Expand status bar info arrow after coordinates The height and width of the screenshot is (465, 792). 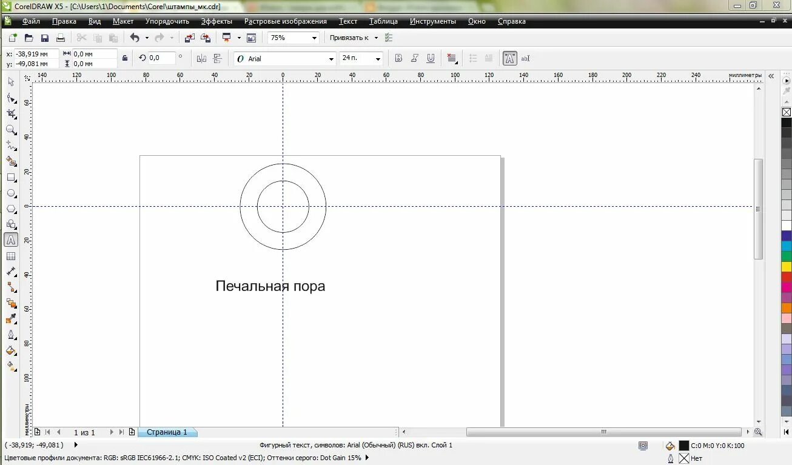tap(76, 445)
